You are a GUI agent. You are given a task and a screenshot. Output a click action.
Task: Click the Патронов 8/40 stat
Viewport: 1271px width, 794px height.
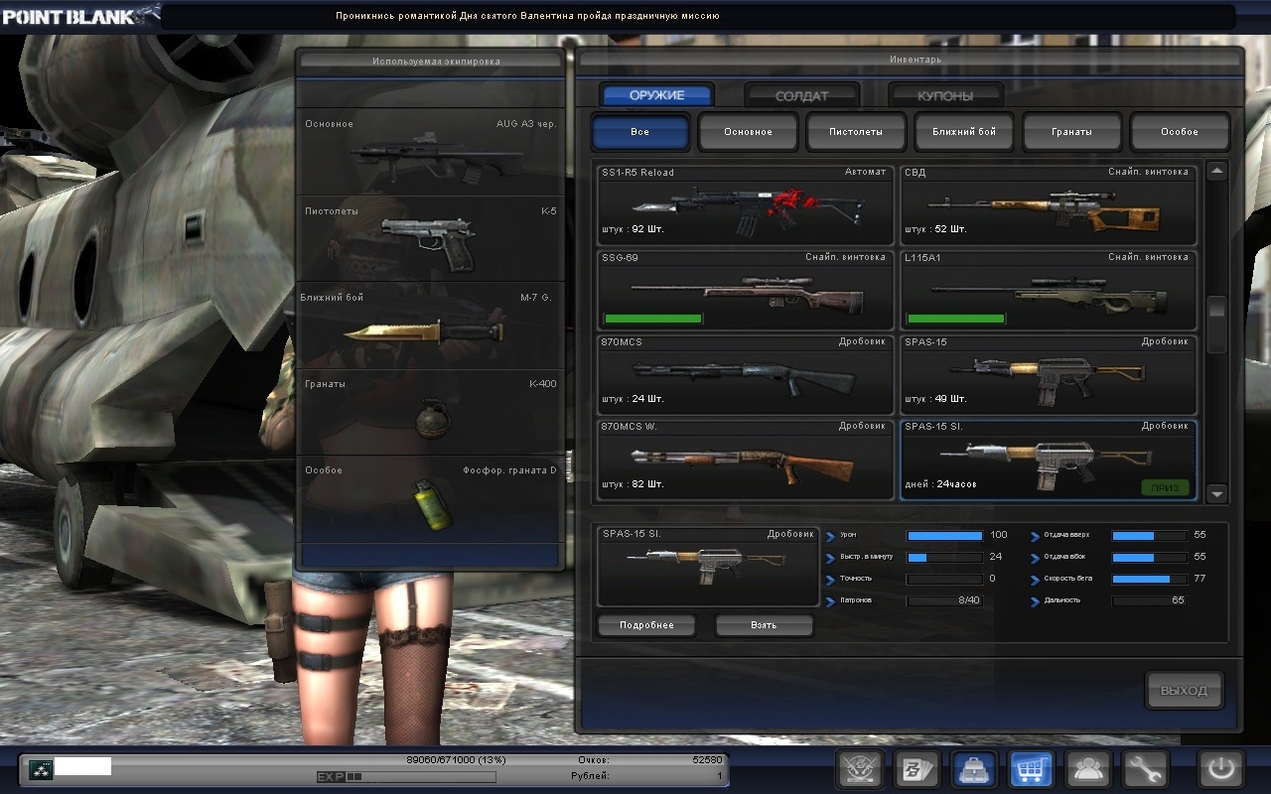944,600
